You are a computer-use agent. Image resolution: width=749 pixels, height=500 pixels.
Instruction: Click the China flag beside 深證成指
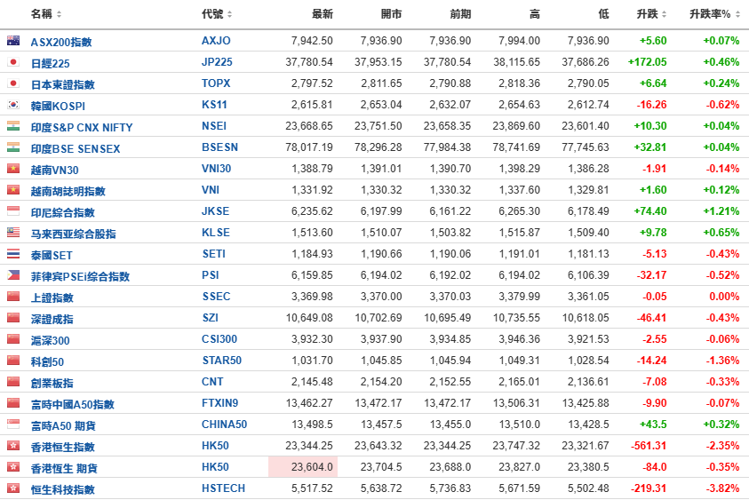click(13, 318)
